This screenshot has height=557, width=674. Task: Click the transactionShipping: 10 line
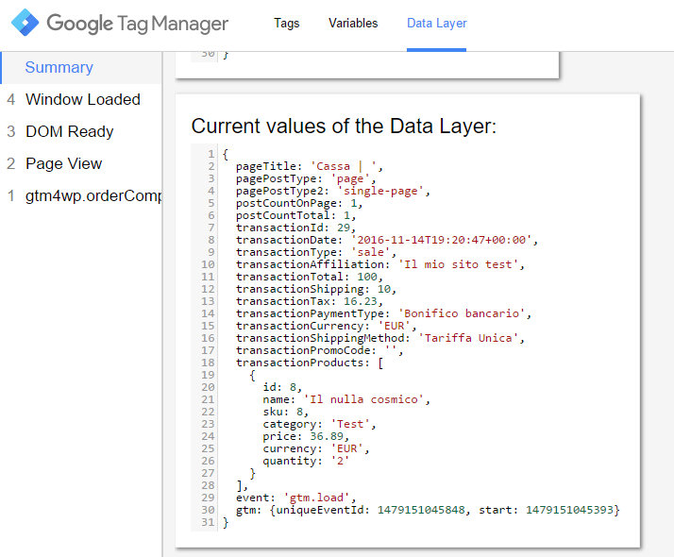(x=316, y=289)
